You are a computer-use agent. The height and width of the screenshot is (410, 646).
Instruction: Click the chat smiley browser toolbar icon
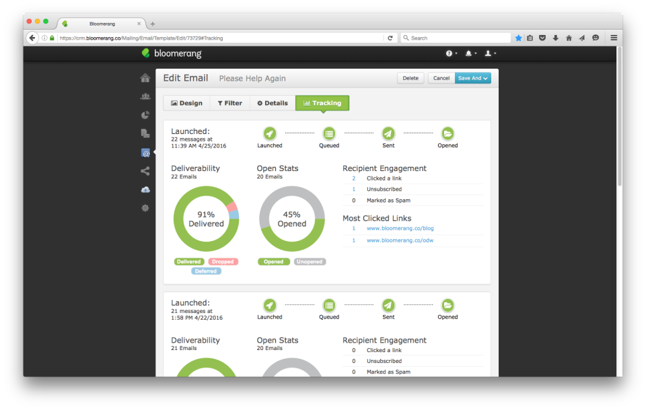pyautogui.click(x=596, y=38)
